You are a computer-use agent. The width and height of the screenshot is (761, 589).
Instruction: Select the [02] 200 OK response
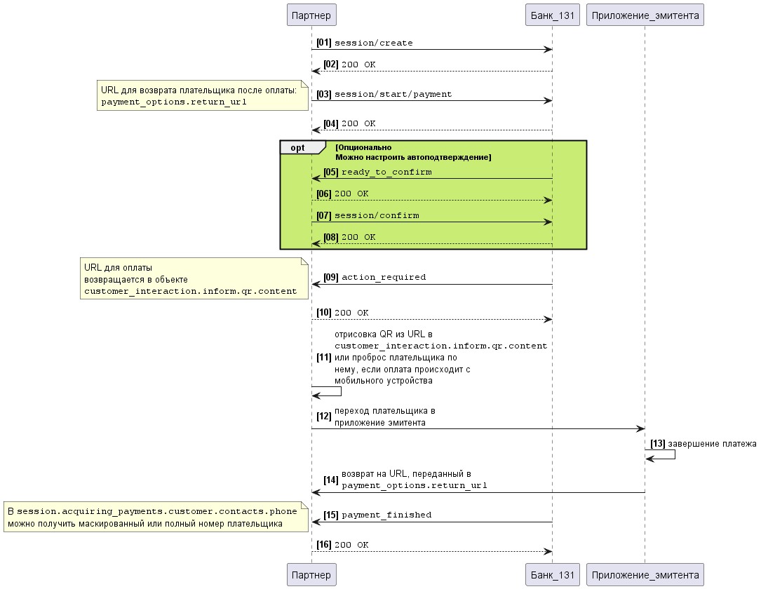pos(349,64)
